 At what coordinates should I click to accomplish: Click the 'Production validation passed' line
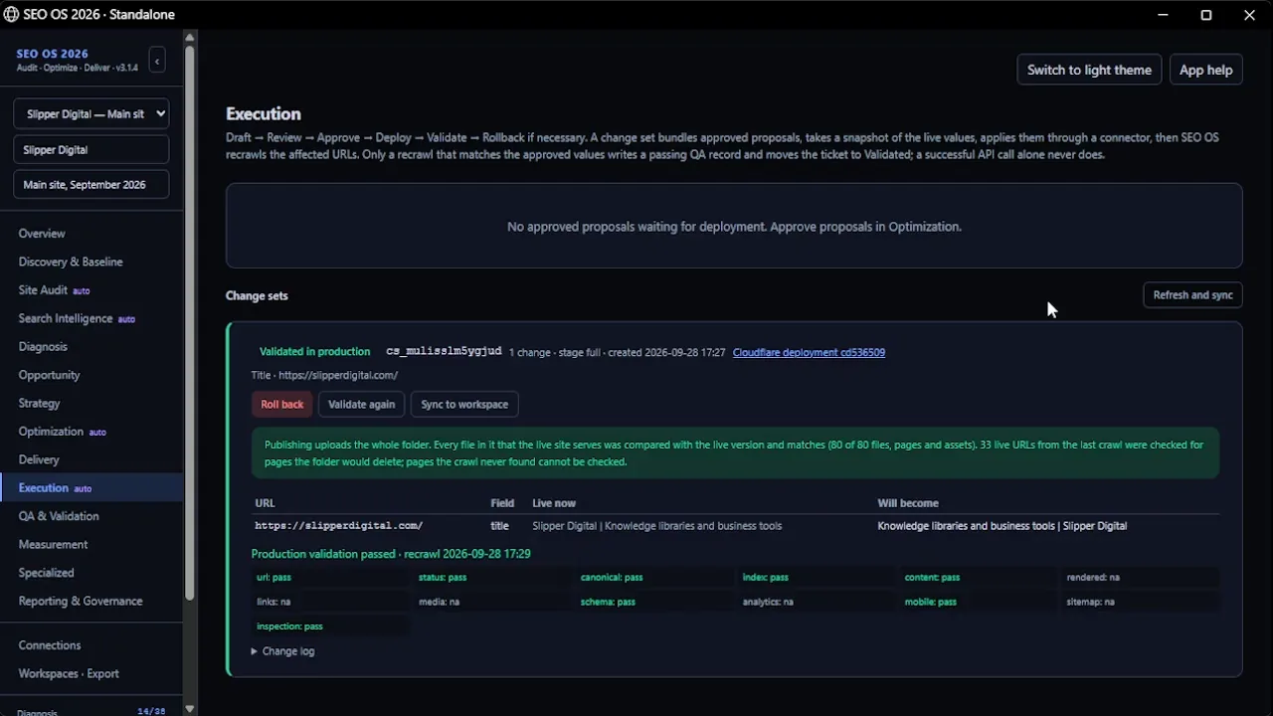[391, 554]
